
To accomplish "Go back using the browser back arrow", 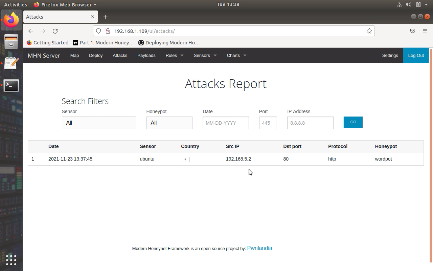I will coord(31,31).
